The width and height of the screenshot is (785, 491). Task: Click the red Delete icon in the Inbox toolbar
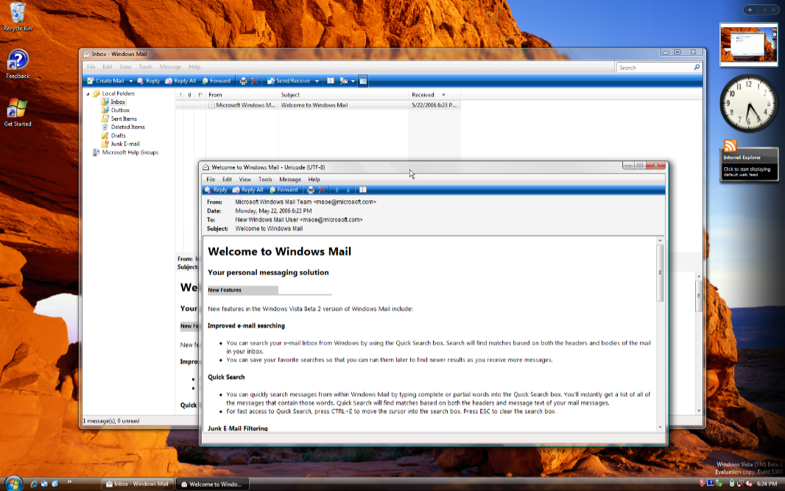(x=254, y=81)
